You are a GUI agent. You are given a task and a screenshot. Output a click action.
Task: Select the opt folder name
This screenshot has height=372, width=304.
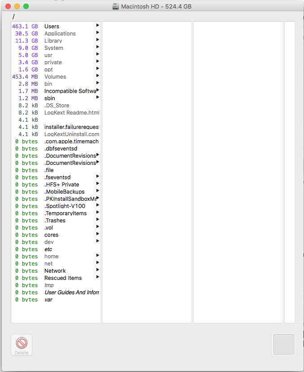click(x=48, y=70)
